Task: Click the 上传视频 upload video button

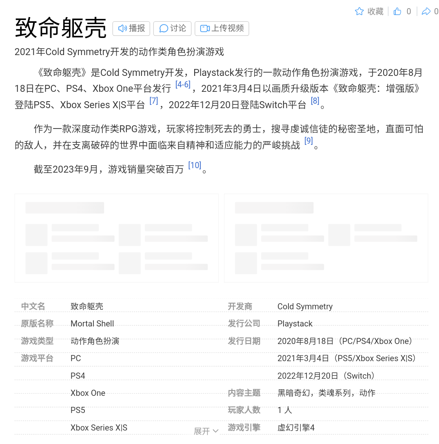Action: [222, 28]
